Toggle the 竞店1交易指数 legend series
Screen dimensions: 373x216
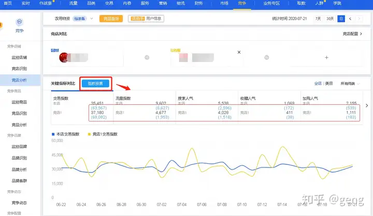(x=103, y=134)
